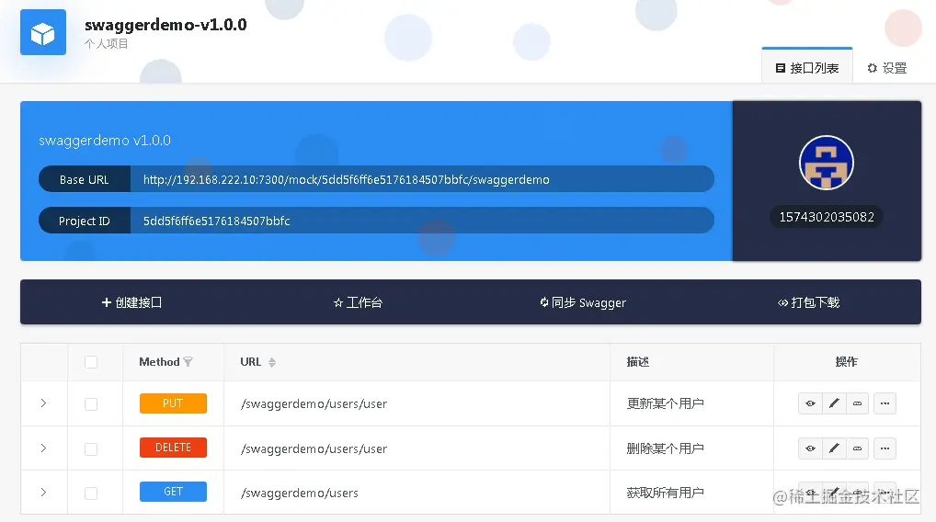
Task: Click the blue GET method tag
Action: pyautogui.click(x=173, y=492)
